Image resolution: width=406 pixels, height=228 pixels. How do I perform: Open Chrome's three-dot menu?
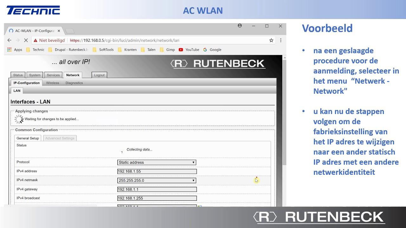click(281, 40)
